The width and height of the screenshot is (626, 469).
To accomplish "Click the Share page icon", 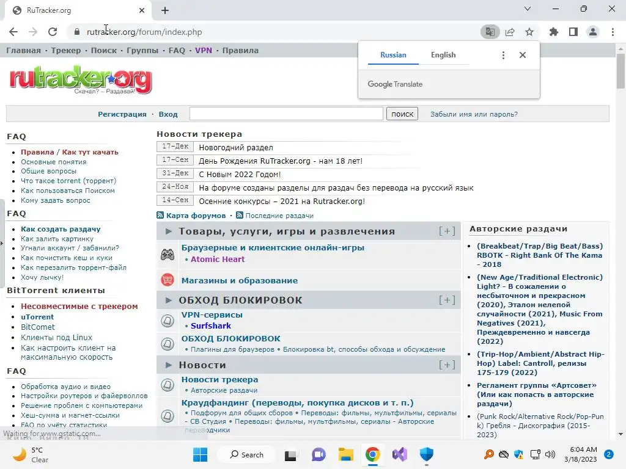I will click(x=510, y=32).
